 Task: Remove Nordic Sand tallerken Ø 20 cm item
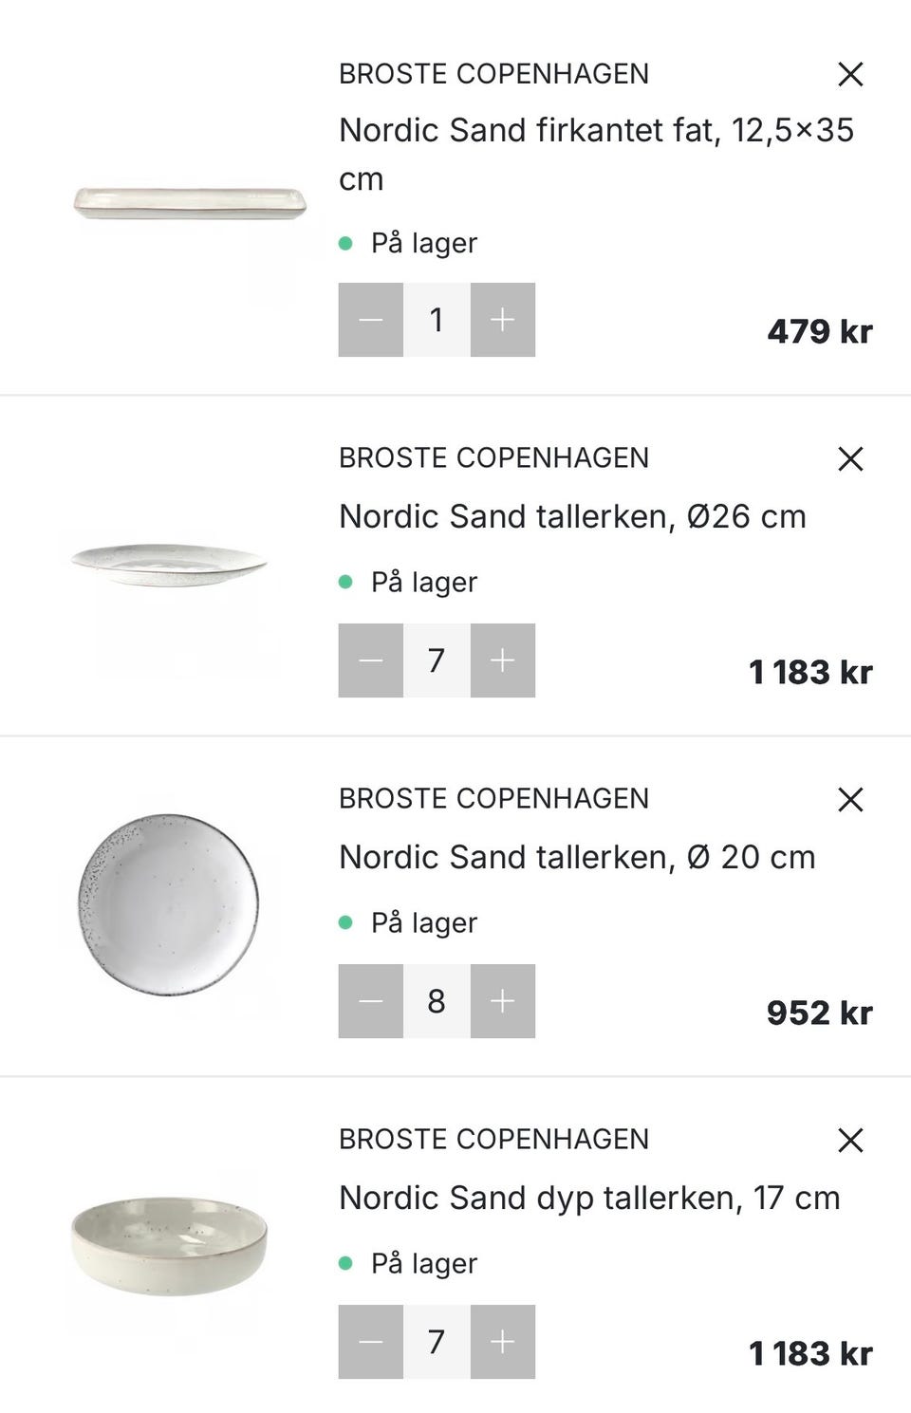(x=850, y=800)
